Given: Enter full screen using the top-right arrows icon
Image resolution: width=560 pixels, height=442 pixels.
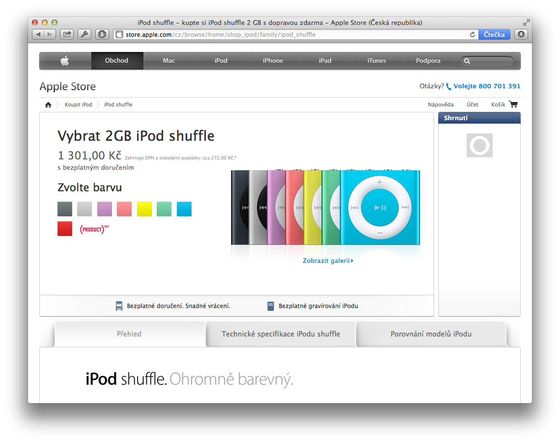Looking at the screenshot, I should 526,23.
